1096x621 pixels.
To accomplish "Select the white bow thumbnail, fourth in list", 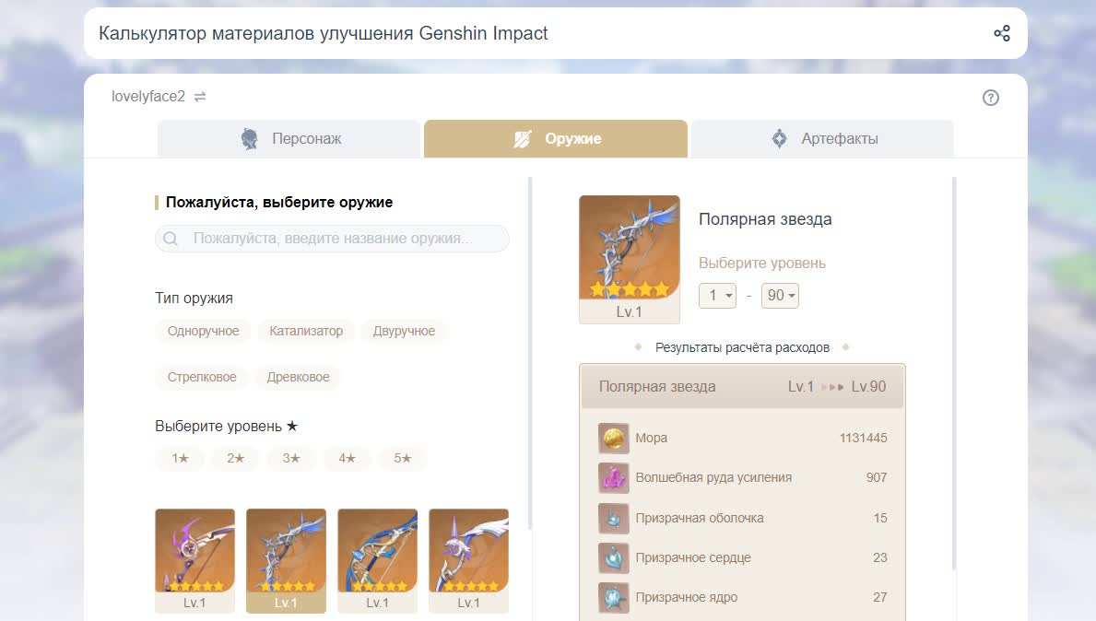I will click(468, 561).
